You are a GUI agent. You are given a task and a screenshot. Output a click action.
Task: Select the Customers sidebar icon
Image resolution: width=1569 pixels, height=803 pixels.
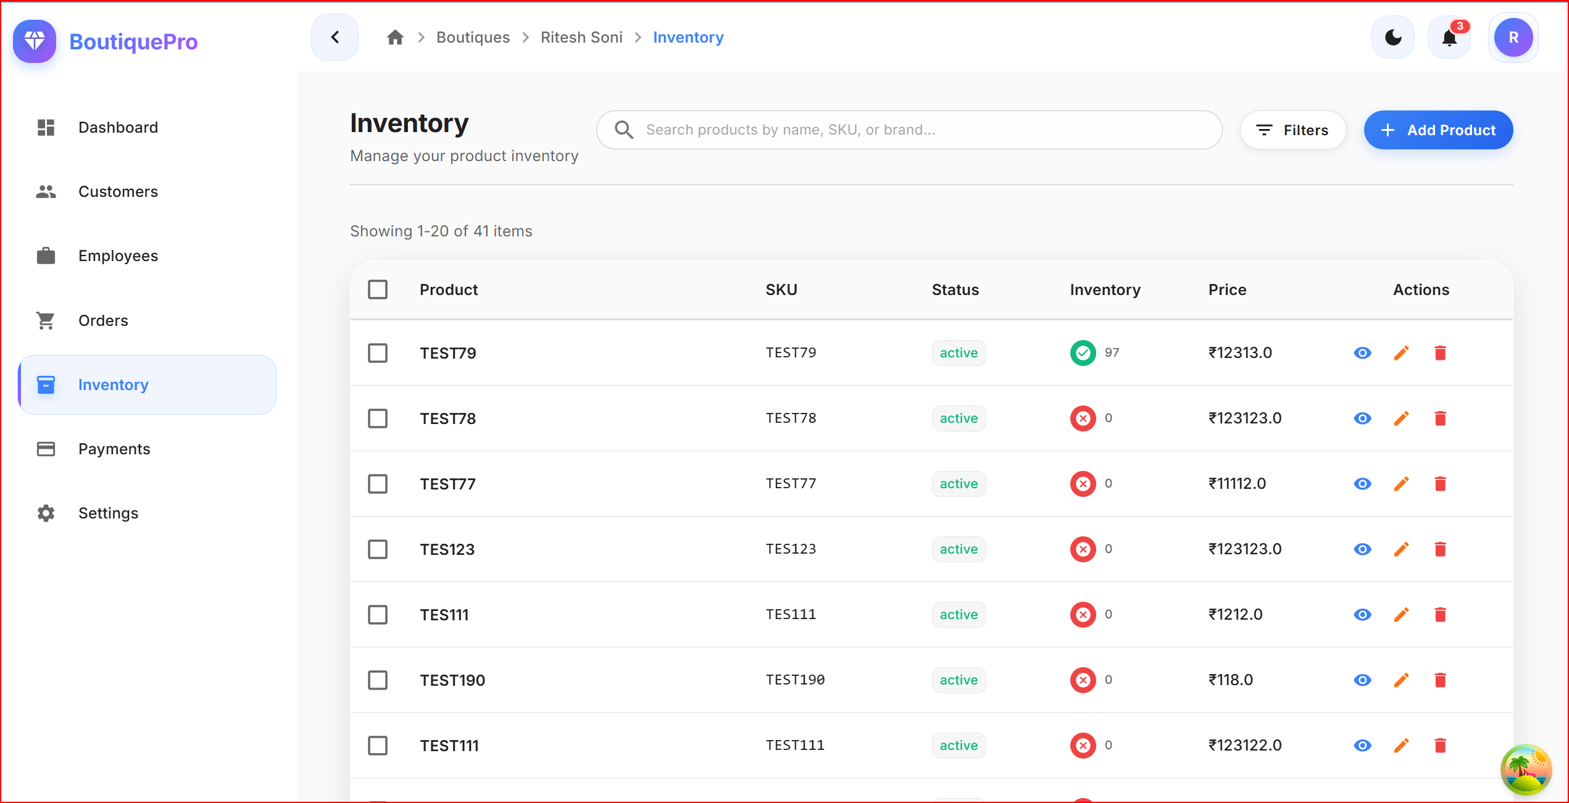click(45, 191)
